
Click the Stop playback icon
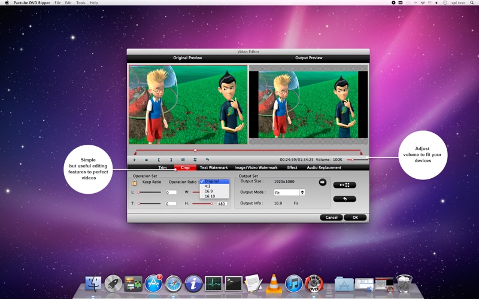146,160
